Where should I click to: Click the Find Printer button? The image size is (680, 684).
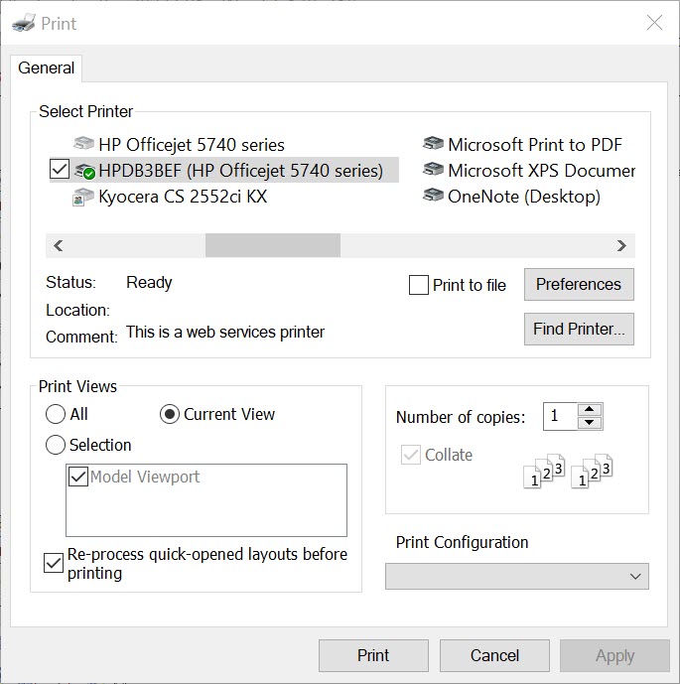[578, 330]
